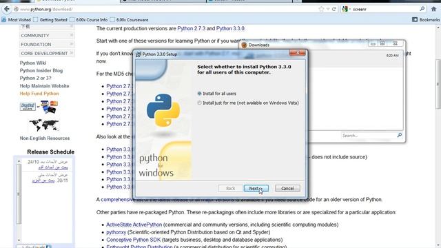Open the address bar history dropdown arrow
The width and height of the screenshot is (441, 248).
[328, 9]
